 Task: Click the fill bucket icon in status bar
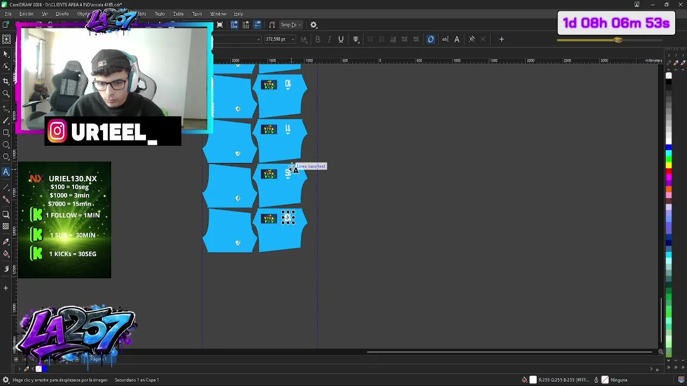(x=524, y=380)
